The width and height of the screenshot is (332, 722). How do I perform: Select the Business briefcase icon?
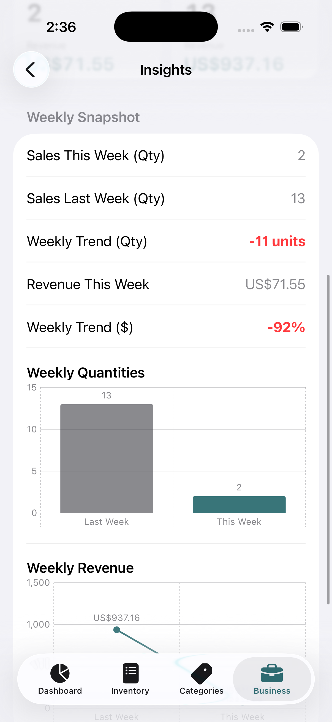point(271,673)
